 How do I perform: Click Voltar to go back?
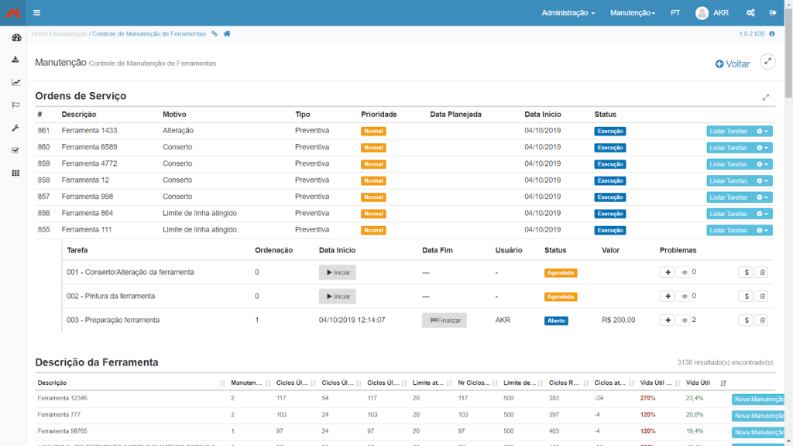tap(733, 64)
